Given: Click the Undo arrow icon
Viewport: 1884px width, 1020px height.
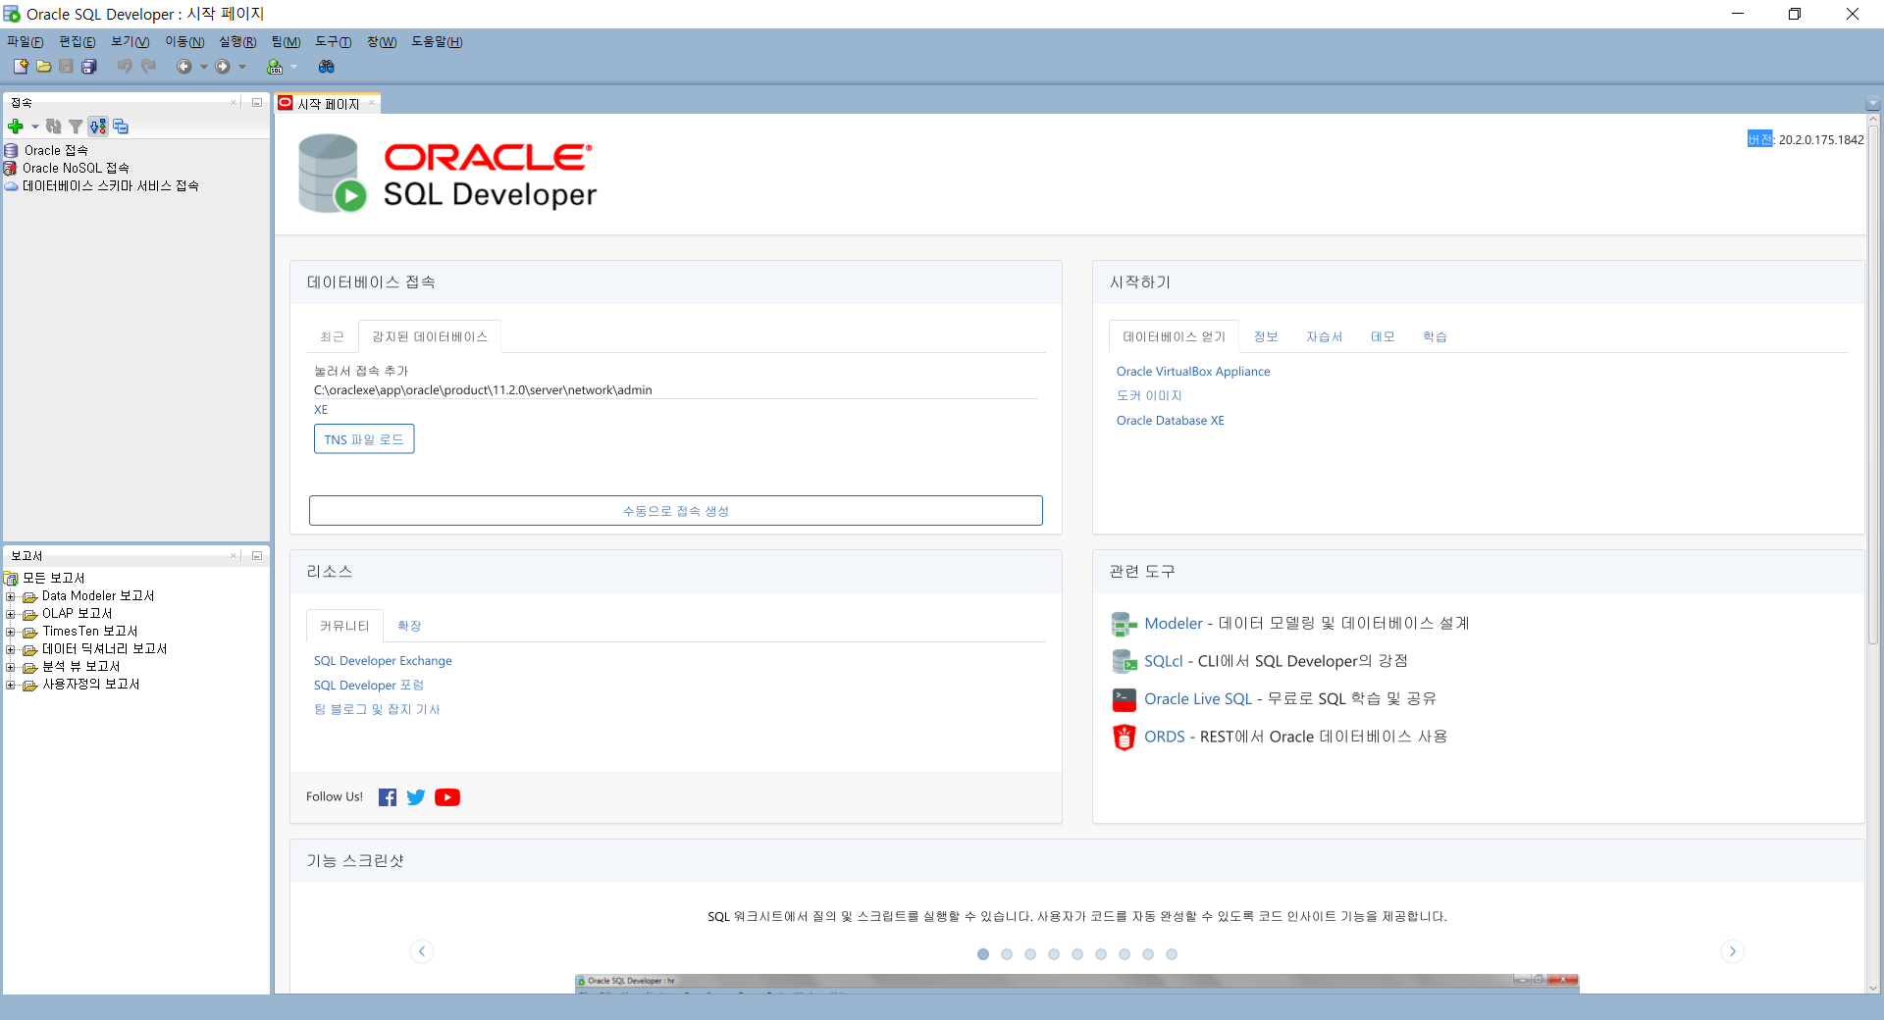Looking at the screenshot, I should click(125, 67).
